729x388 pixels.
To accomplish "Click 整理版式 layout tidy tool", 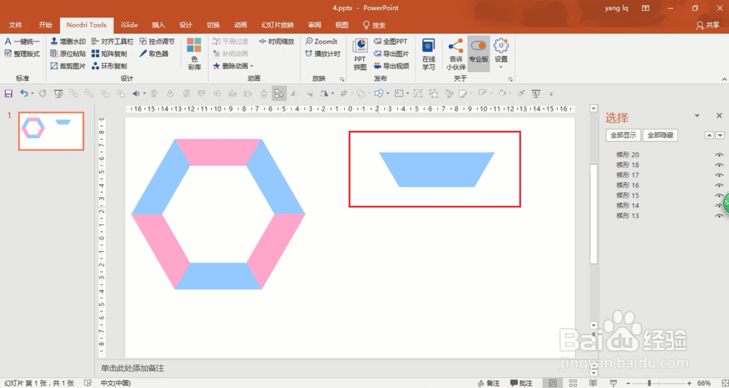I will [22, 53].
